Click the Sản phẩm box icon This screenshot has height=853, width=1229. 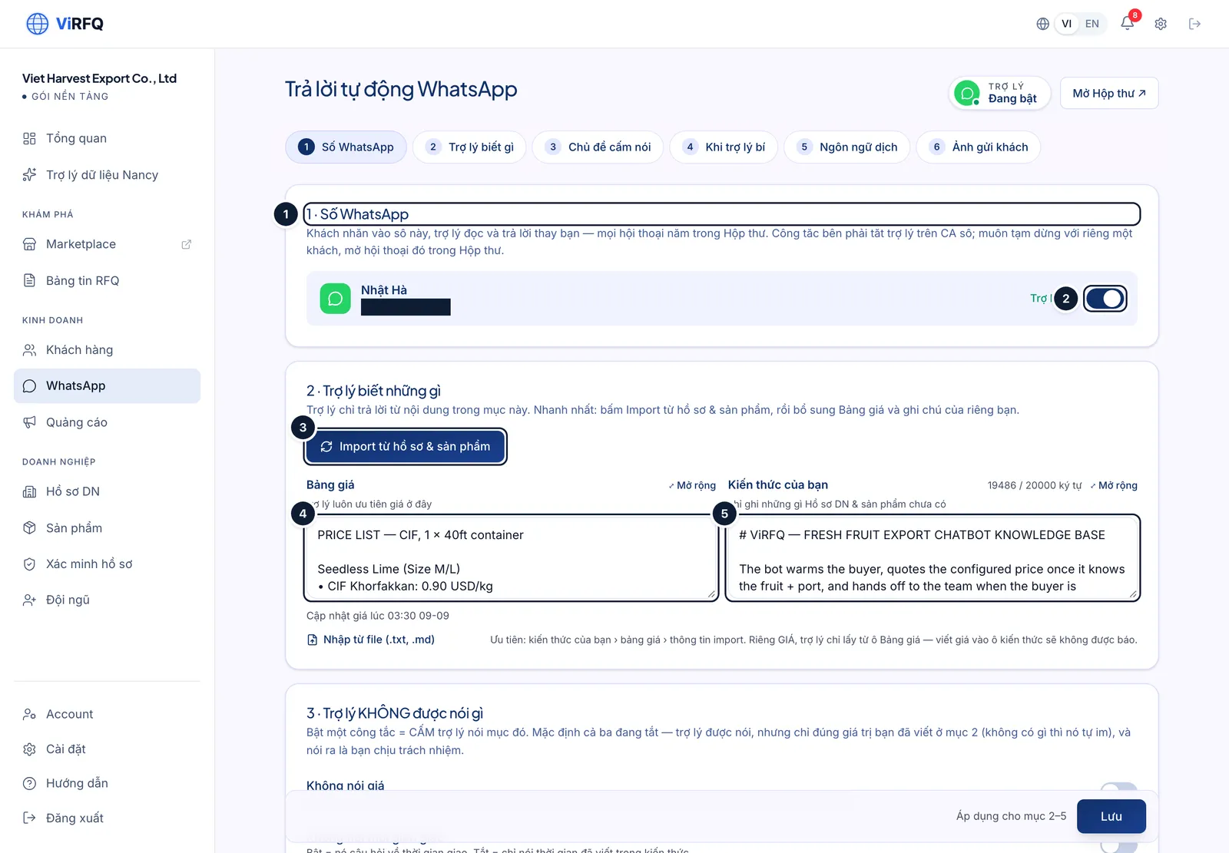click(x=29, y=527)
